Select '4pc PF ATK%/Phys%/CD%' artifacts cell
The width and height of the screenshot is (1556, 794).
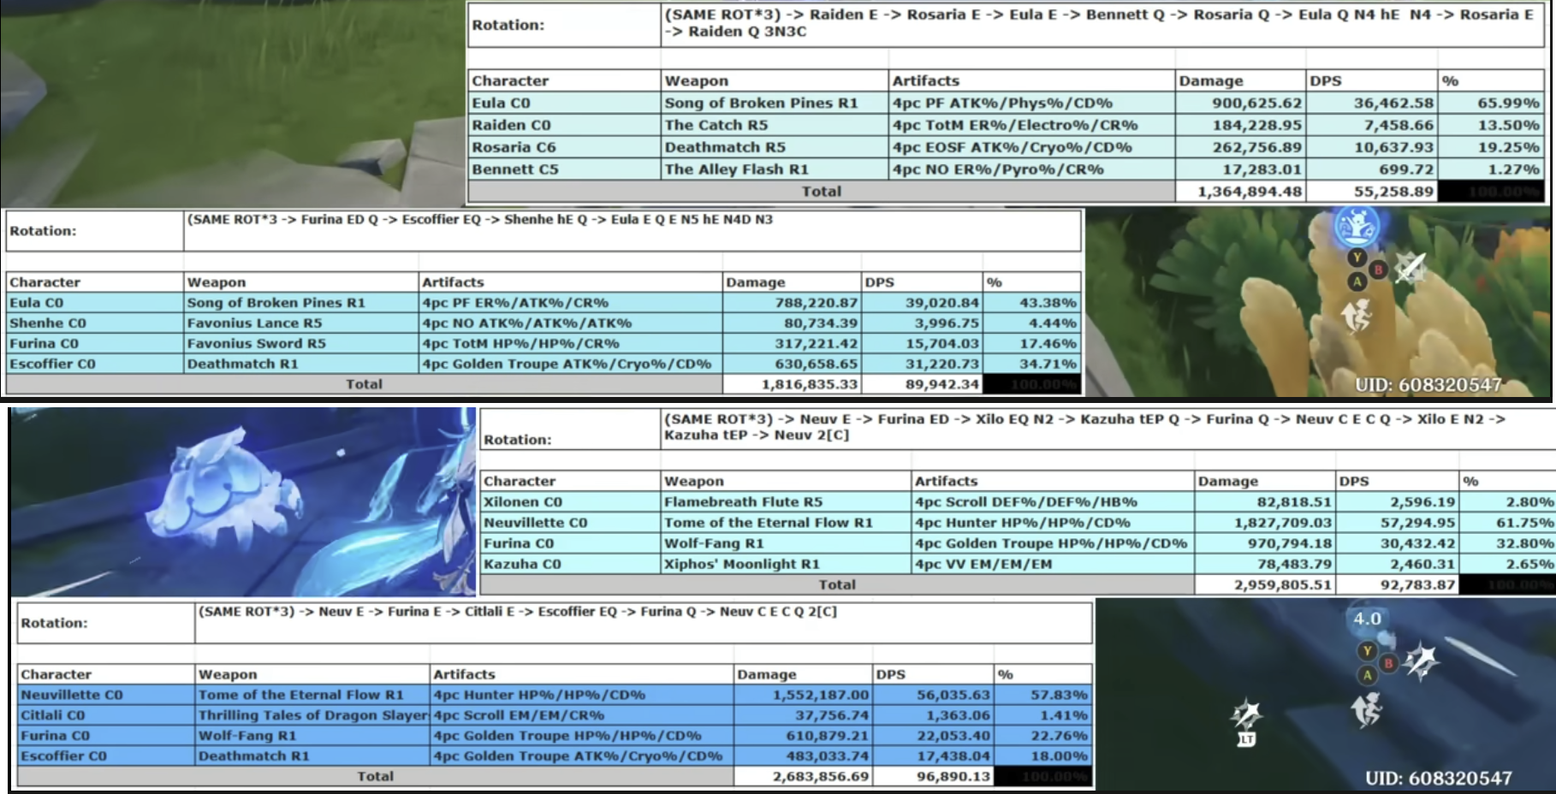[1032, 104]
